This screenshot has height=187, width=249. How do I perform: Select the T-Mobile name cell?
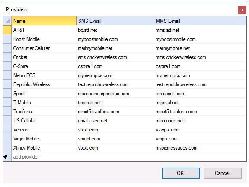point(44,103)
